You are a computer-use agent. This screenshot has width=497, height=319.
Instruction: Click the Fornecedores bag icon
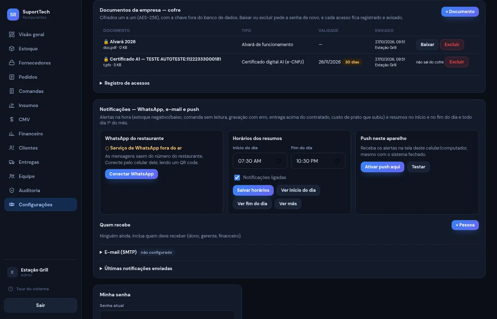[x=12, y=63]
